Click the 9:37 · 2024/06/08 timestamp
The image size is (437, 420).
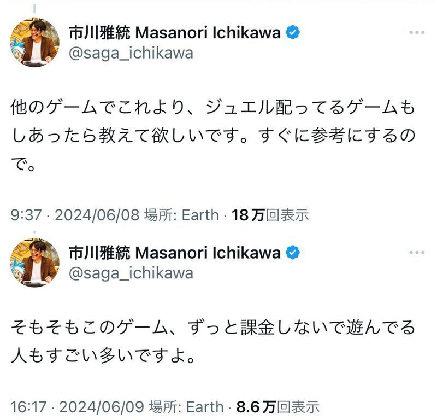coord(75,215)
